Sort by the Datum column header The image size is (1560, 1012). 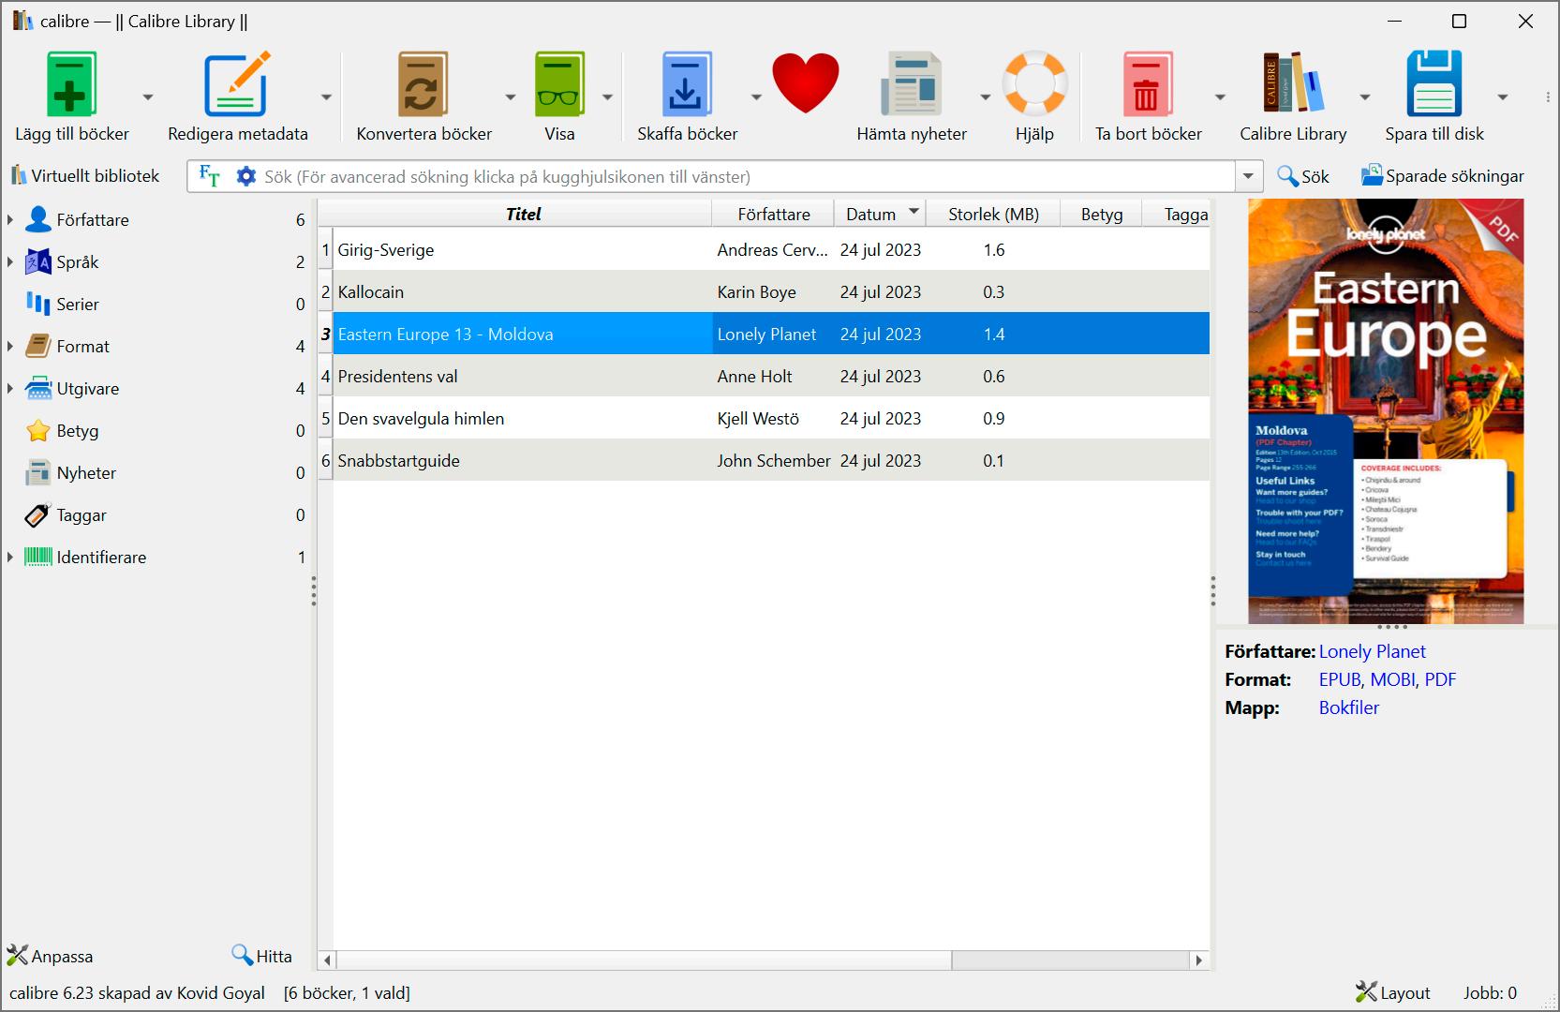point(881,214)
